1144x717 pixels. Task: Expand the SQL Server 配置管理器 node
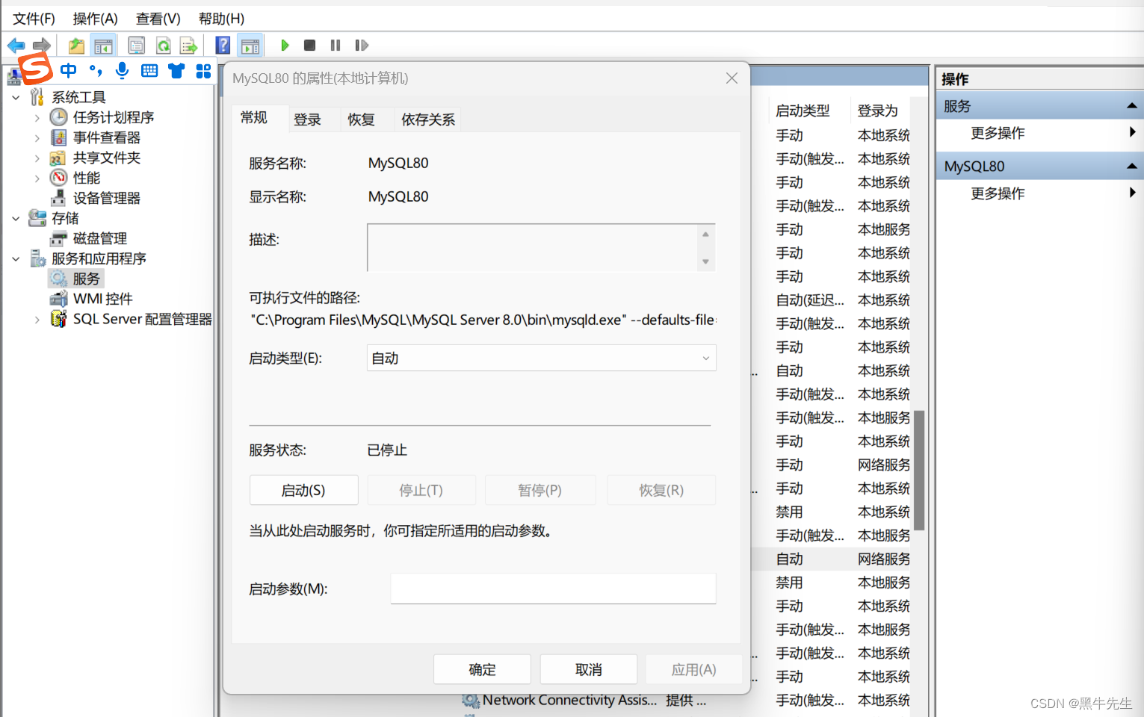37,319
